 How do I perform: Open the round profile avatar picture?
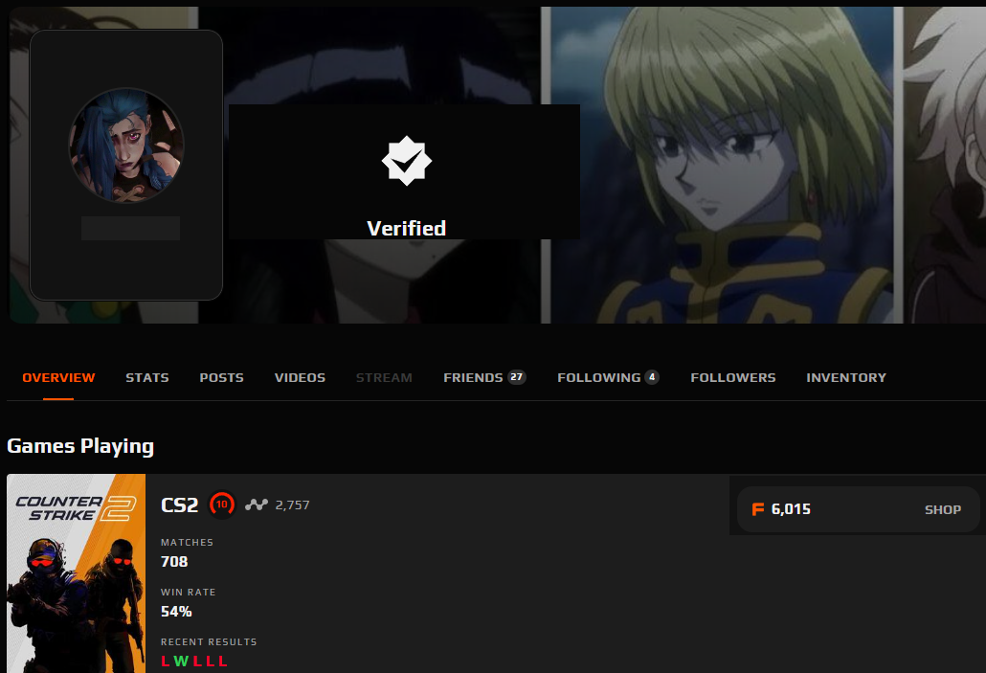[126, 146]
